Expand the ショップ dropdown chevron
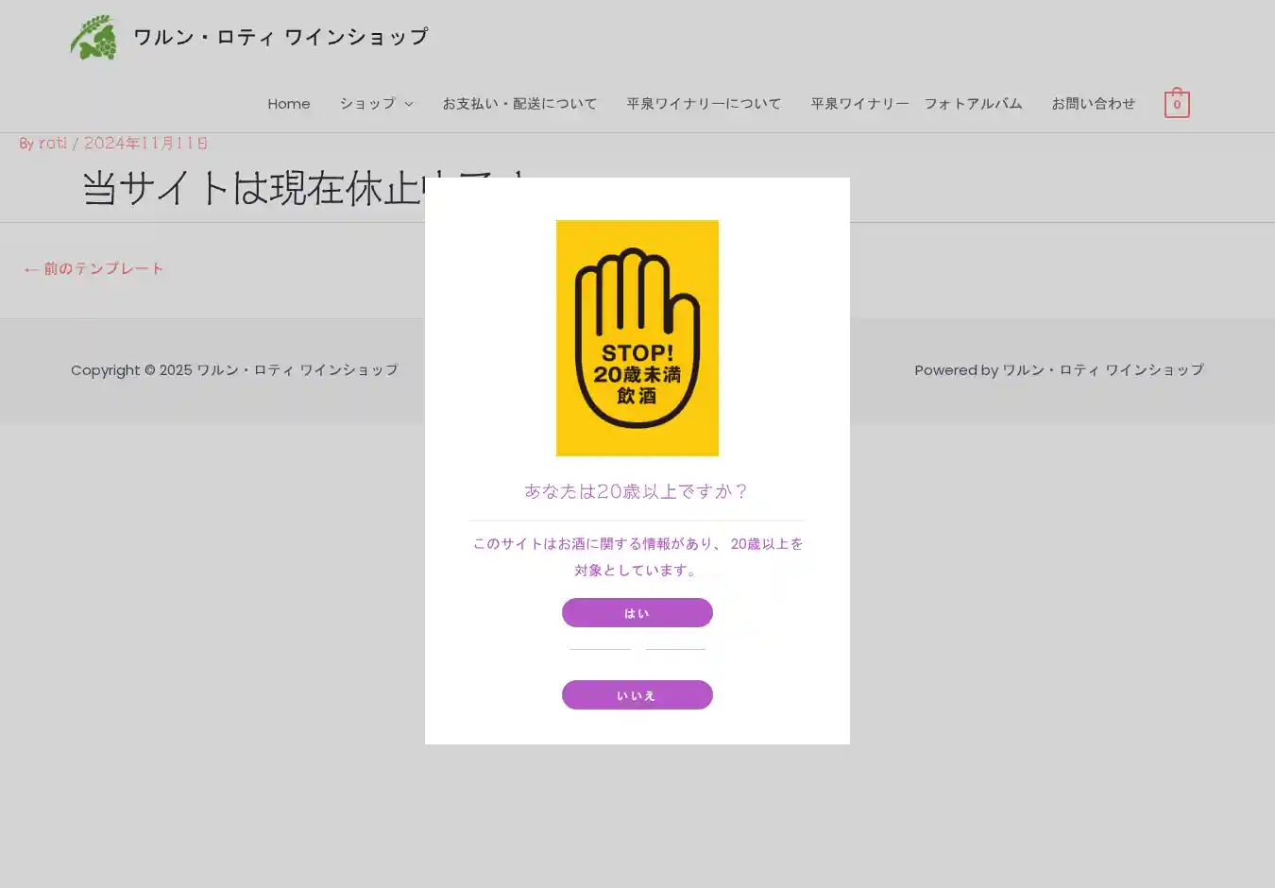This screenshot has width=1275, height=888. point(409,104)
